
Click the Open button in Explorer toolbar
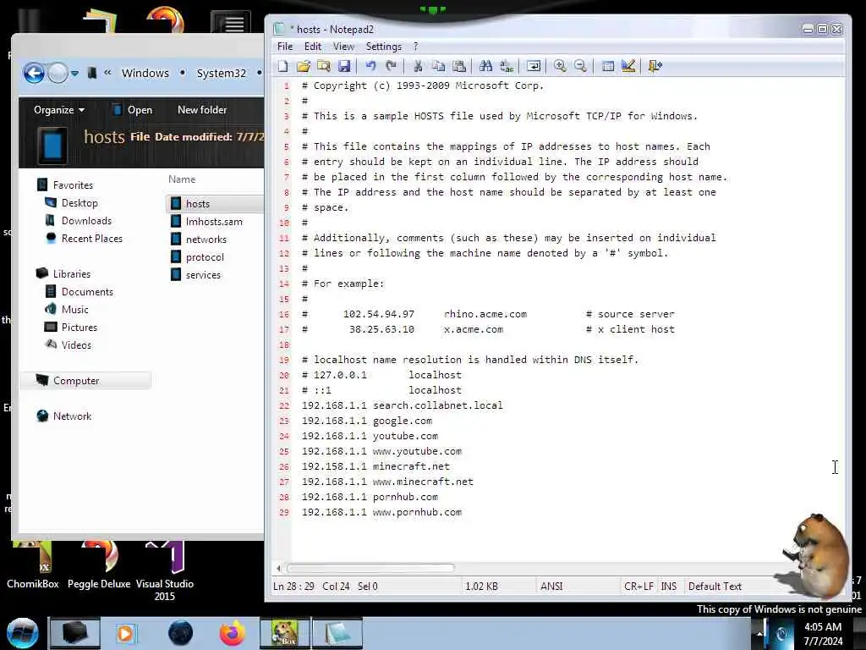[x=132, y=110]
